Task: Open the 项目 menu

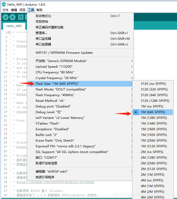Action: coord(22,10)
